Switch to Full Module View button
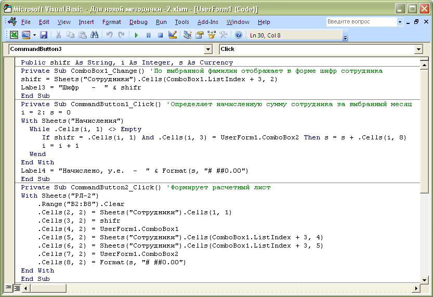433x297 pixels. [x=17, y=288]
